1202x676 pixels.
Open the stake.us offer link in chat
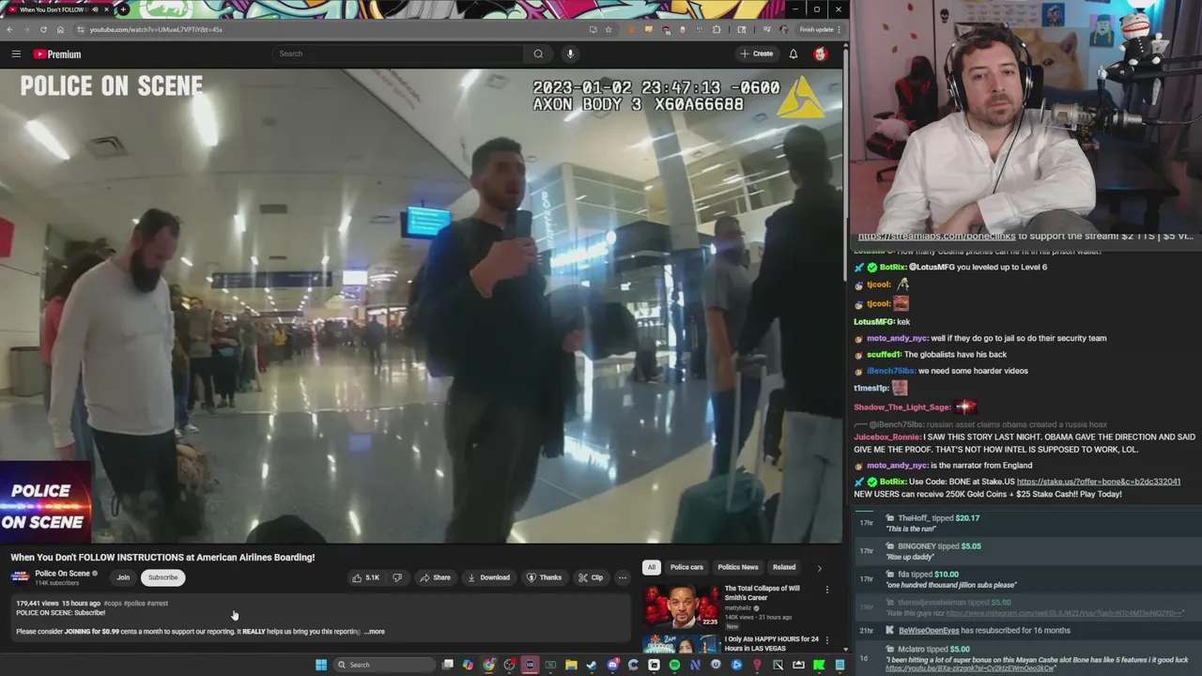1099,482
